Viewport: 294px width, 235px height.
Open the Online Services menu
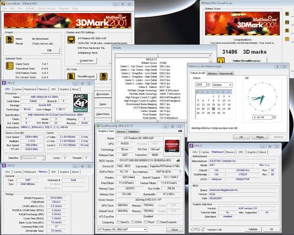(x=47, y=9)
